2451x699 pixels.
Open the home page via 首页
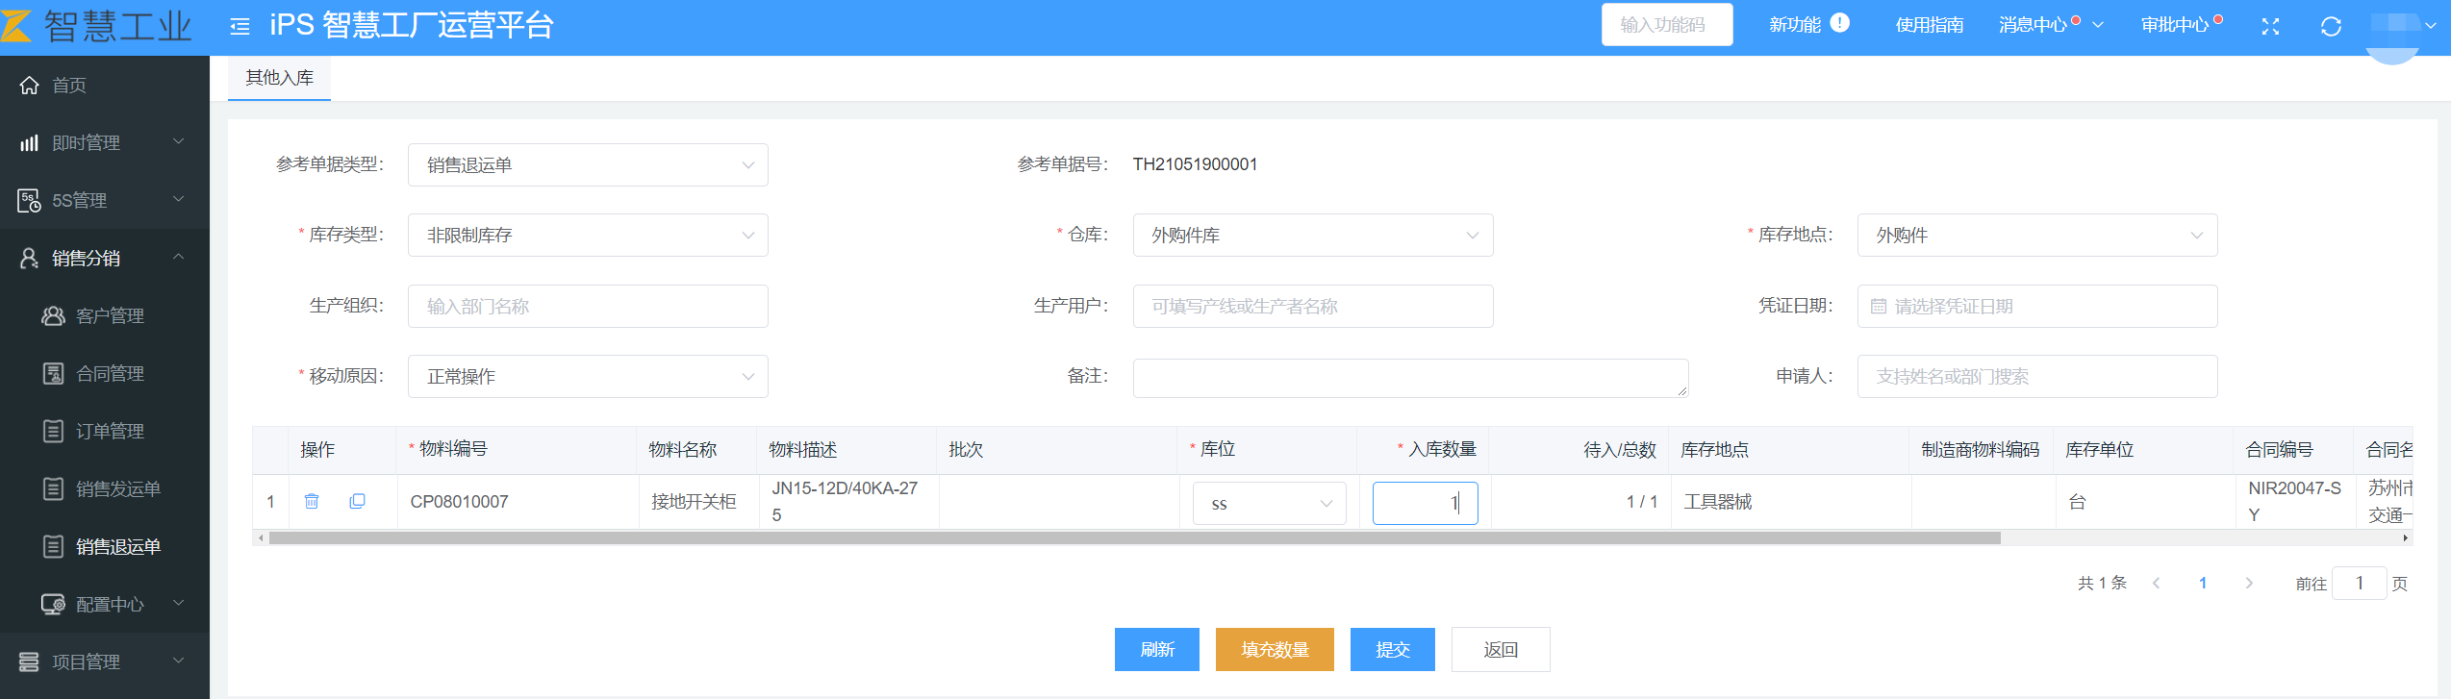point(68,86)
